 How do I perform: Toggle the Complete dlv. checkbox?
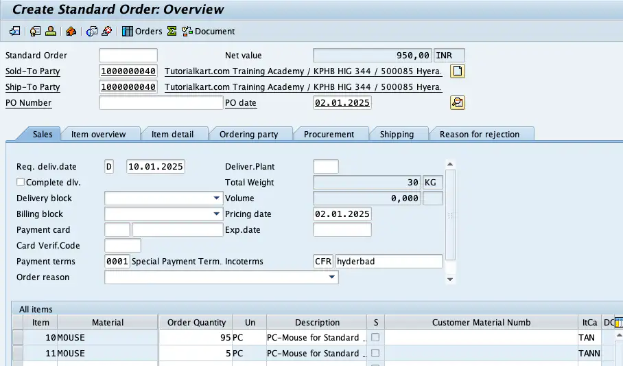[21, 182]
